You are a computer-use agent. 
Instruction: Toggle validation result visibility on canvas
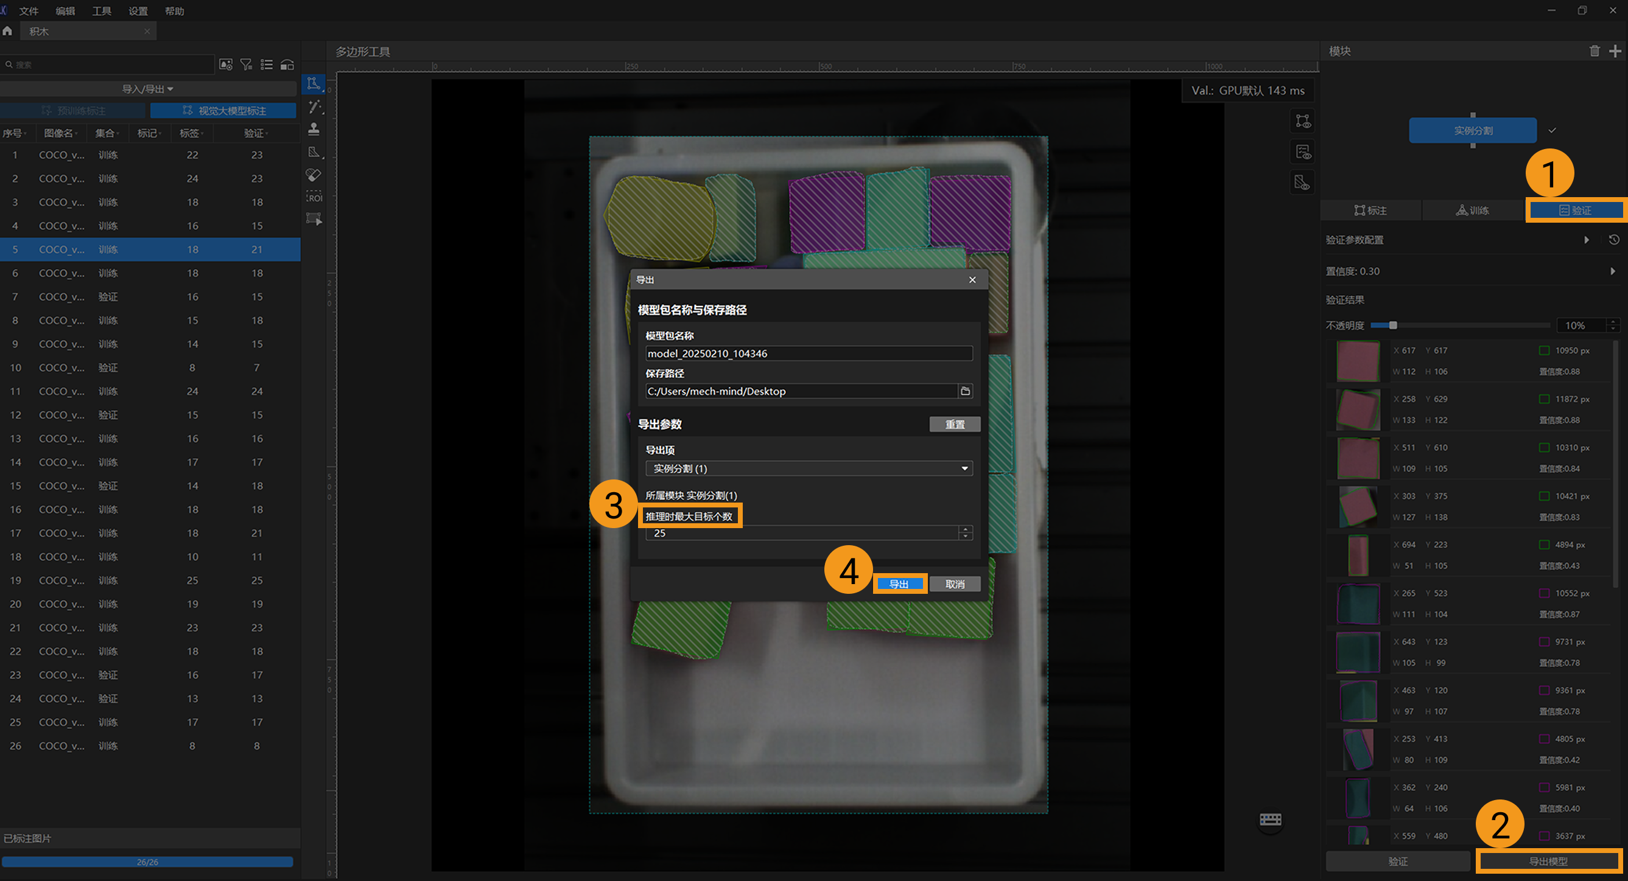pos(1302,152)
